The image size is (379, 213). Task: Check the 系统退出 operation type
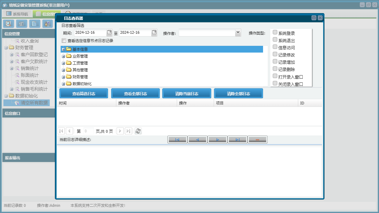pyautogui.click(x=275, y=40)
